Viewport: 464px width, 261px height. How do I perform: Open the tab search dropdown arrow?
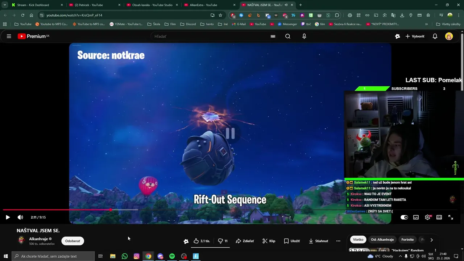point(4,5)
